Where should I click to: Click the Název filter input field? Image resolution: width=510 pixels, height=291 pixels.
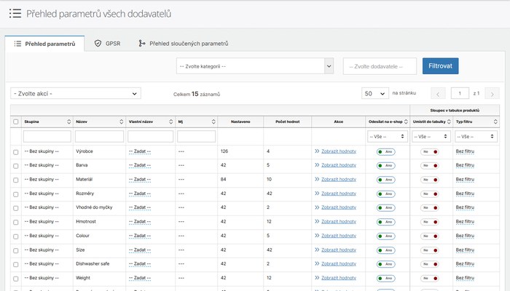(99, 137)
